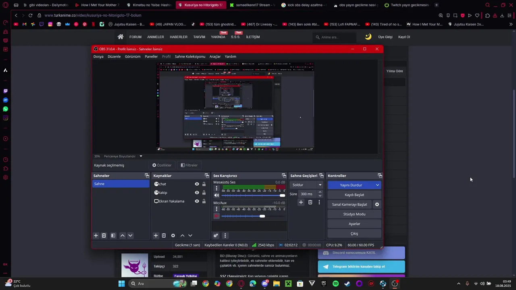Show hidden system tray icons chevron

point(459,284)
